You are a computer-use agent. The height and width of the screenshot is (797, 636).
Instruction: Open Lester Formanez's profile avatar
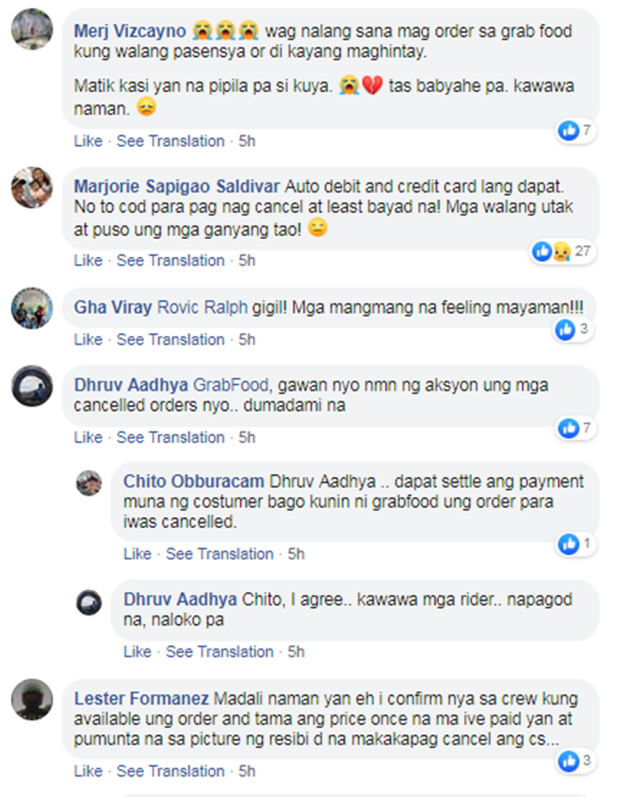tap(32, 699)
